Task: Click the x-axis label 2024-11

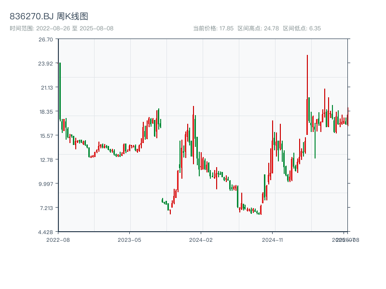Action: [272, 240]
